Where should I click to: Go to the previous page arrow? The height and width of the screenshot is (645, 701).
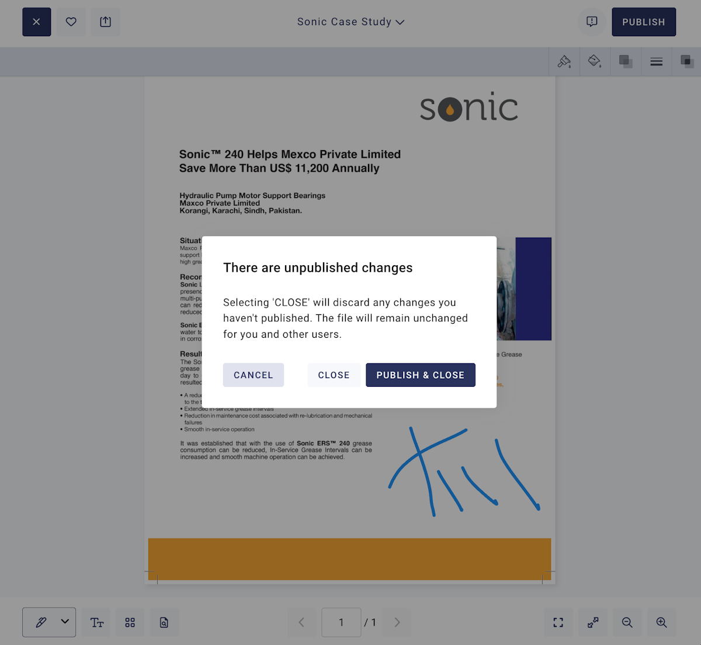click(x=301, y=622)
